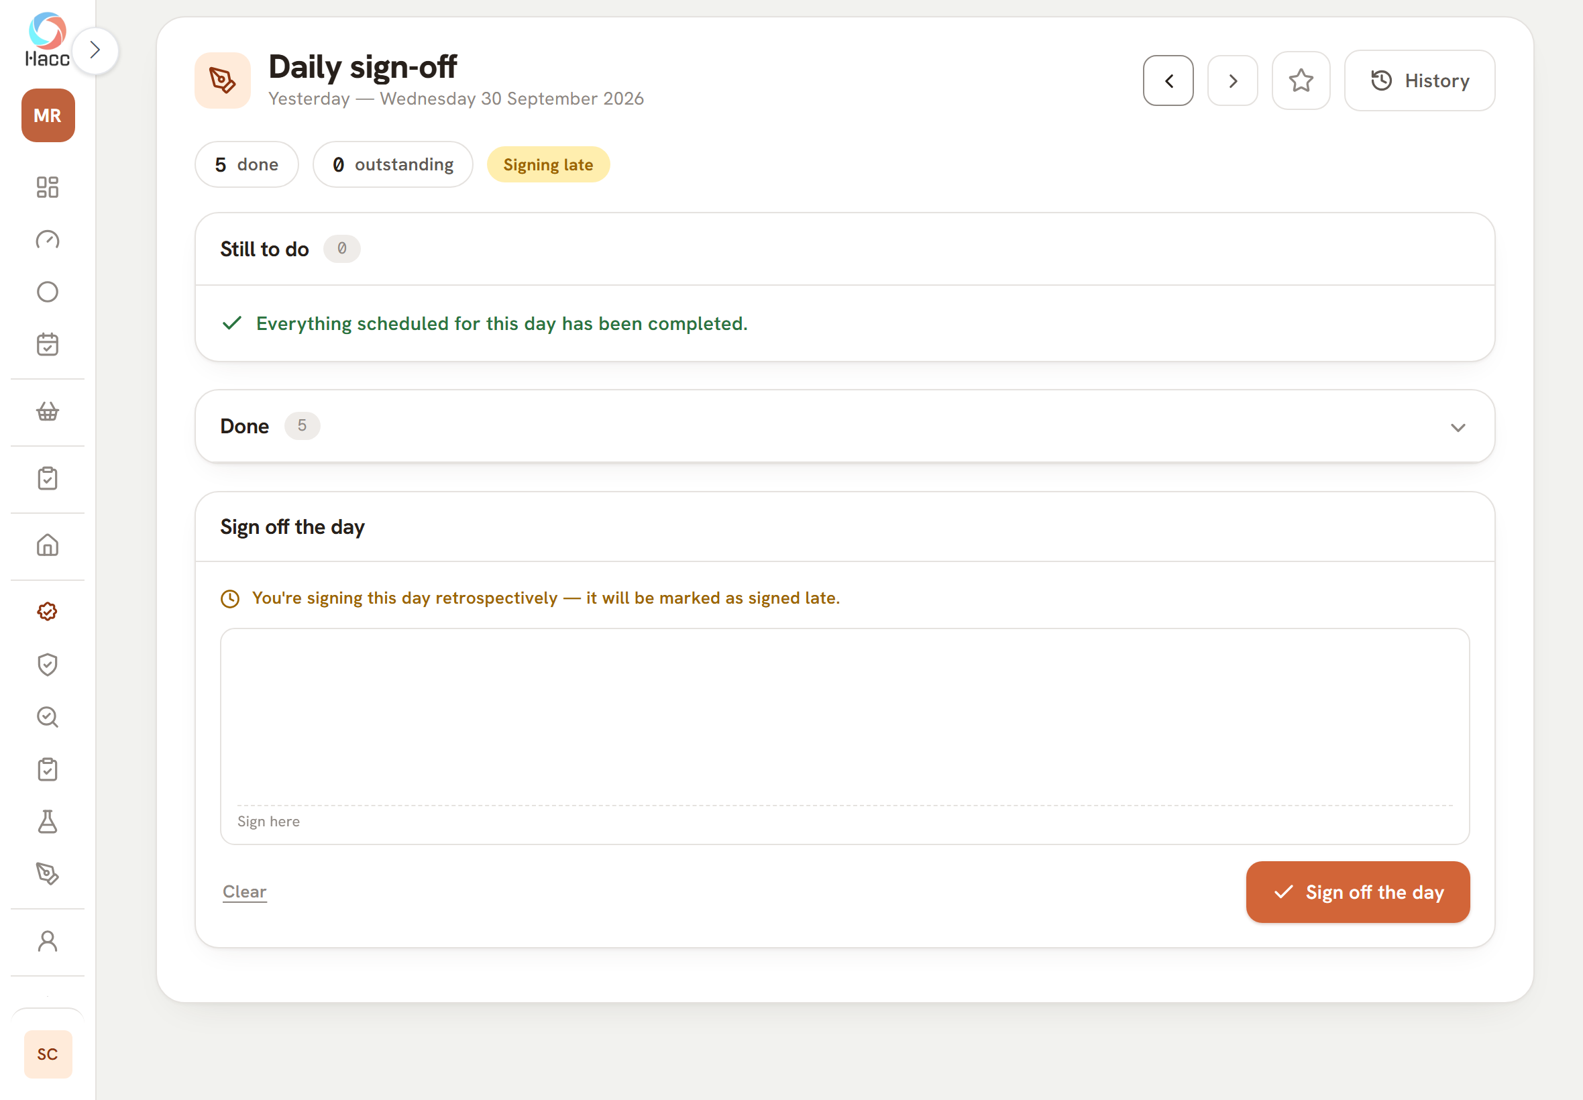Viewport: 1583px width, 1100px height.
Task: Open the magnifier check icon in sidebar
Action: click(x=48, y=717)
